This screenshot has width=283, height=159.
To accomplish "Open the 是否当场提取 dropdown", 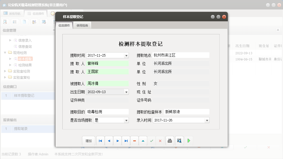I will click(x=126, y=120).
